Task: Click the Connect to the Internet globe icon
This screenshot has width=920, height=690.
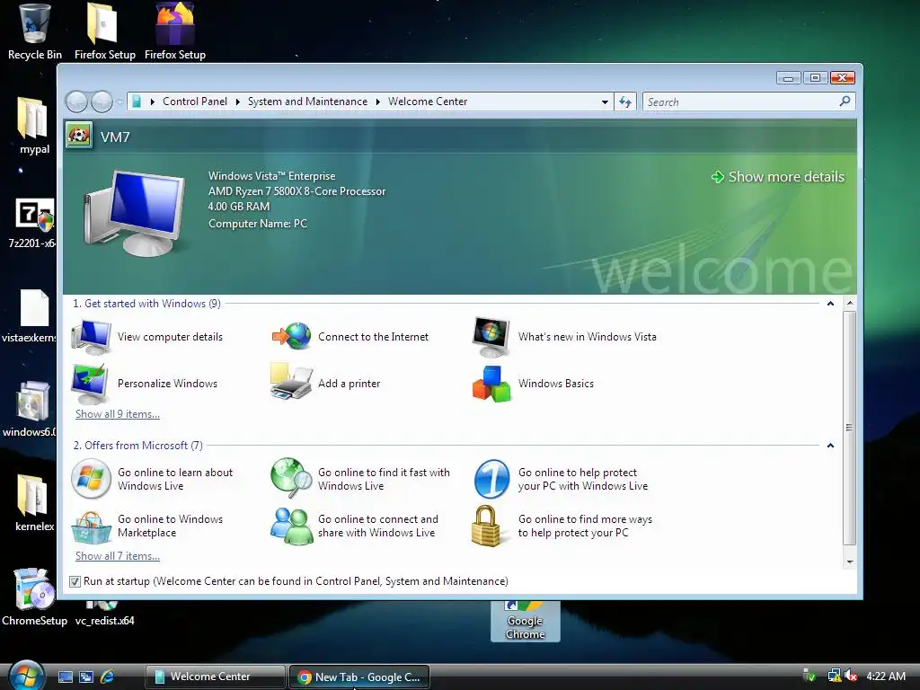Action: pyautogui.click(x=292, y=337)
